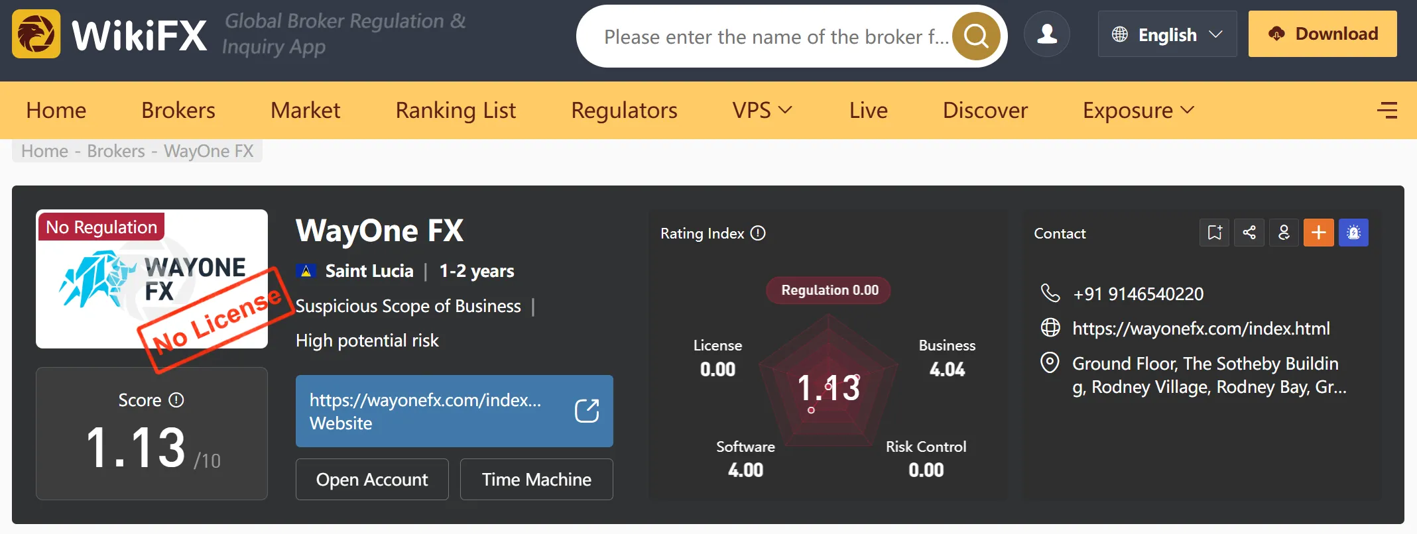Screen dimensions: 1417x534
Task: Click the Time Machine button
Action: point(536,479)
